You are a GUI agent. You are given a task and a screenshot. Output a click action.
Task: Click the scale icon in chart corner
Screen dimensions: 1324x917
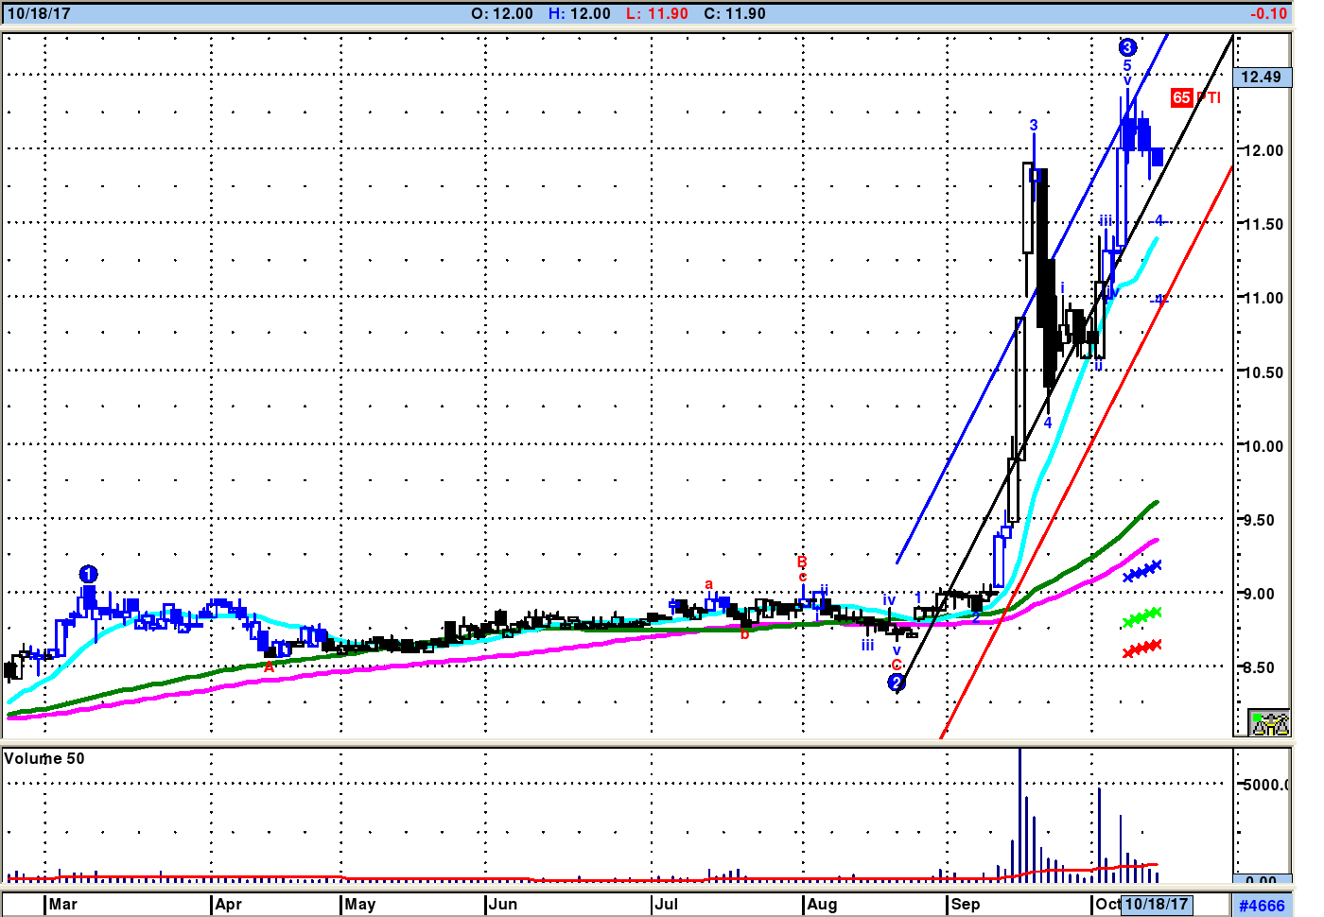tap(1269, 723)
